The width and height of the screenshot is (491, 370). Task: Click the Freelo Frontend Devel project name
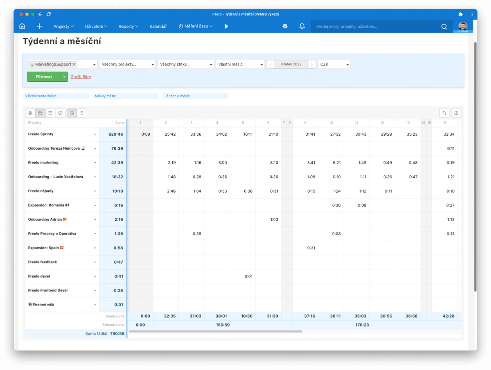(48, 290)
